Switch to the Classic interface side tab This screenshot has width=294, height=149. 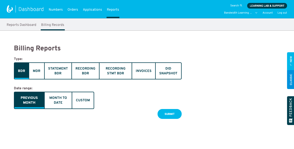(291, 79)
